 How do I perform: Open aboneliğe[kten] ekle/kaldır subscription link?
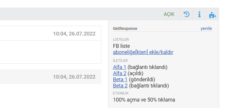(x=143, y=52)
